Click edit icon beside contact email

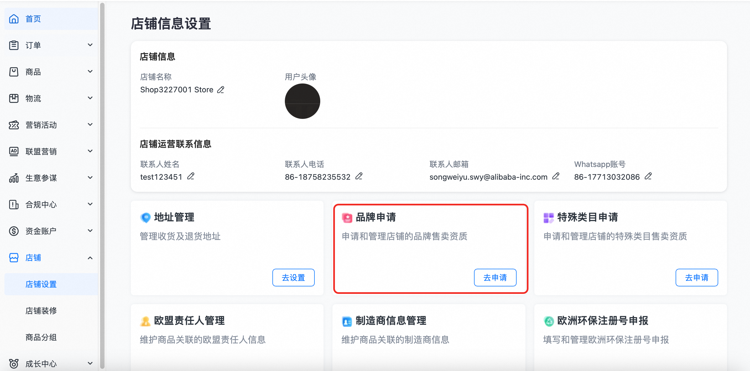point(556,176)
